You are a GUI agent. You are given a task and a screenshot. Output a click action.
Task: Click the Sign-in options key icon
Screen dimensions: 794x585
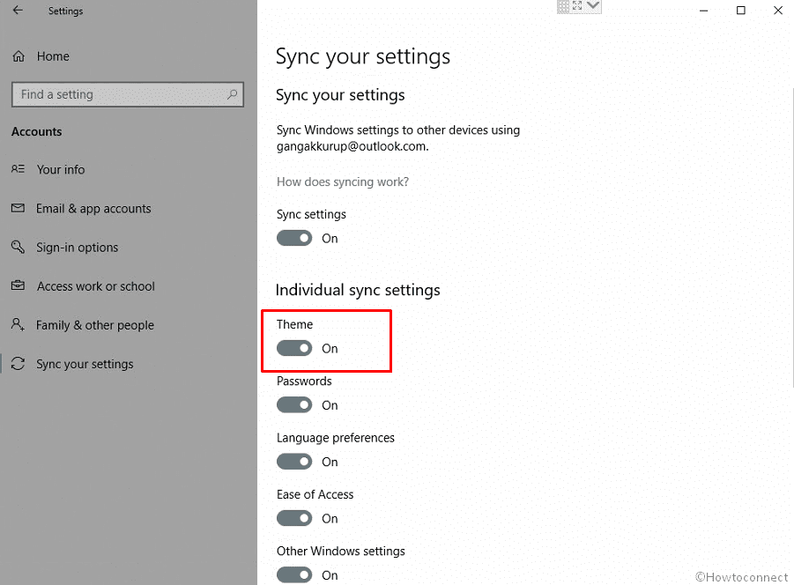coord(18,247)
